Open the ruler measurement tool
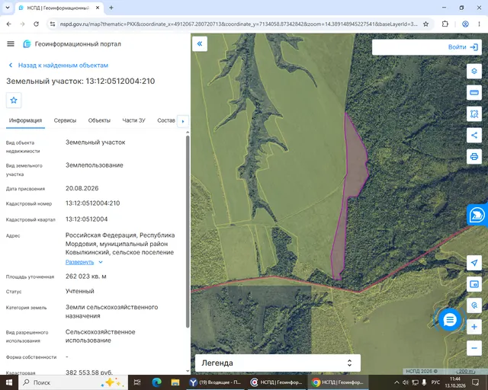 pyautogui.click(x=474, y=93)
